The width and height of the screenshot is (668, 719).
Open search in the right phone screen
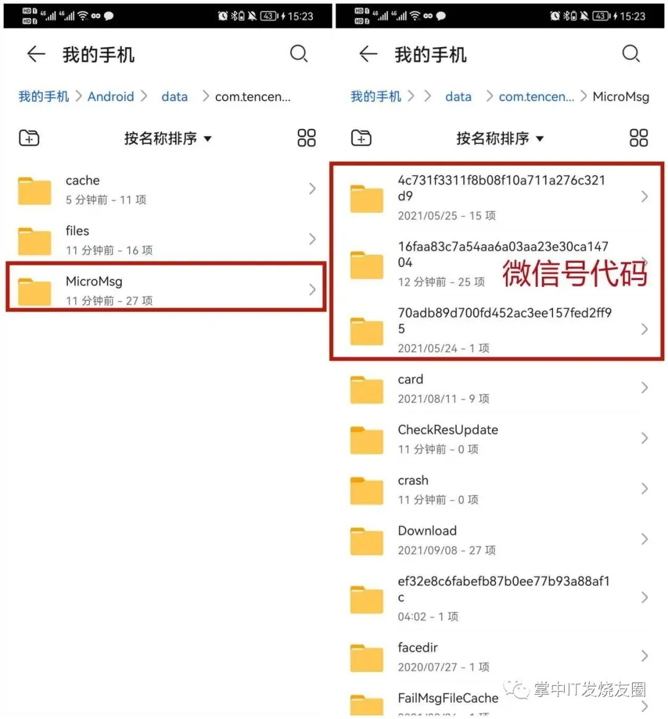pos(631,54)
